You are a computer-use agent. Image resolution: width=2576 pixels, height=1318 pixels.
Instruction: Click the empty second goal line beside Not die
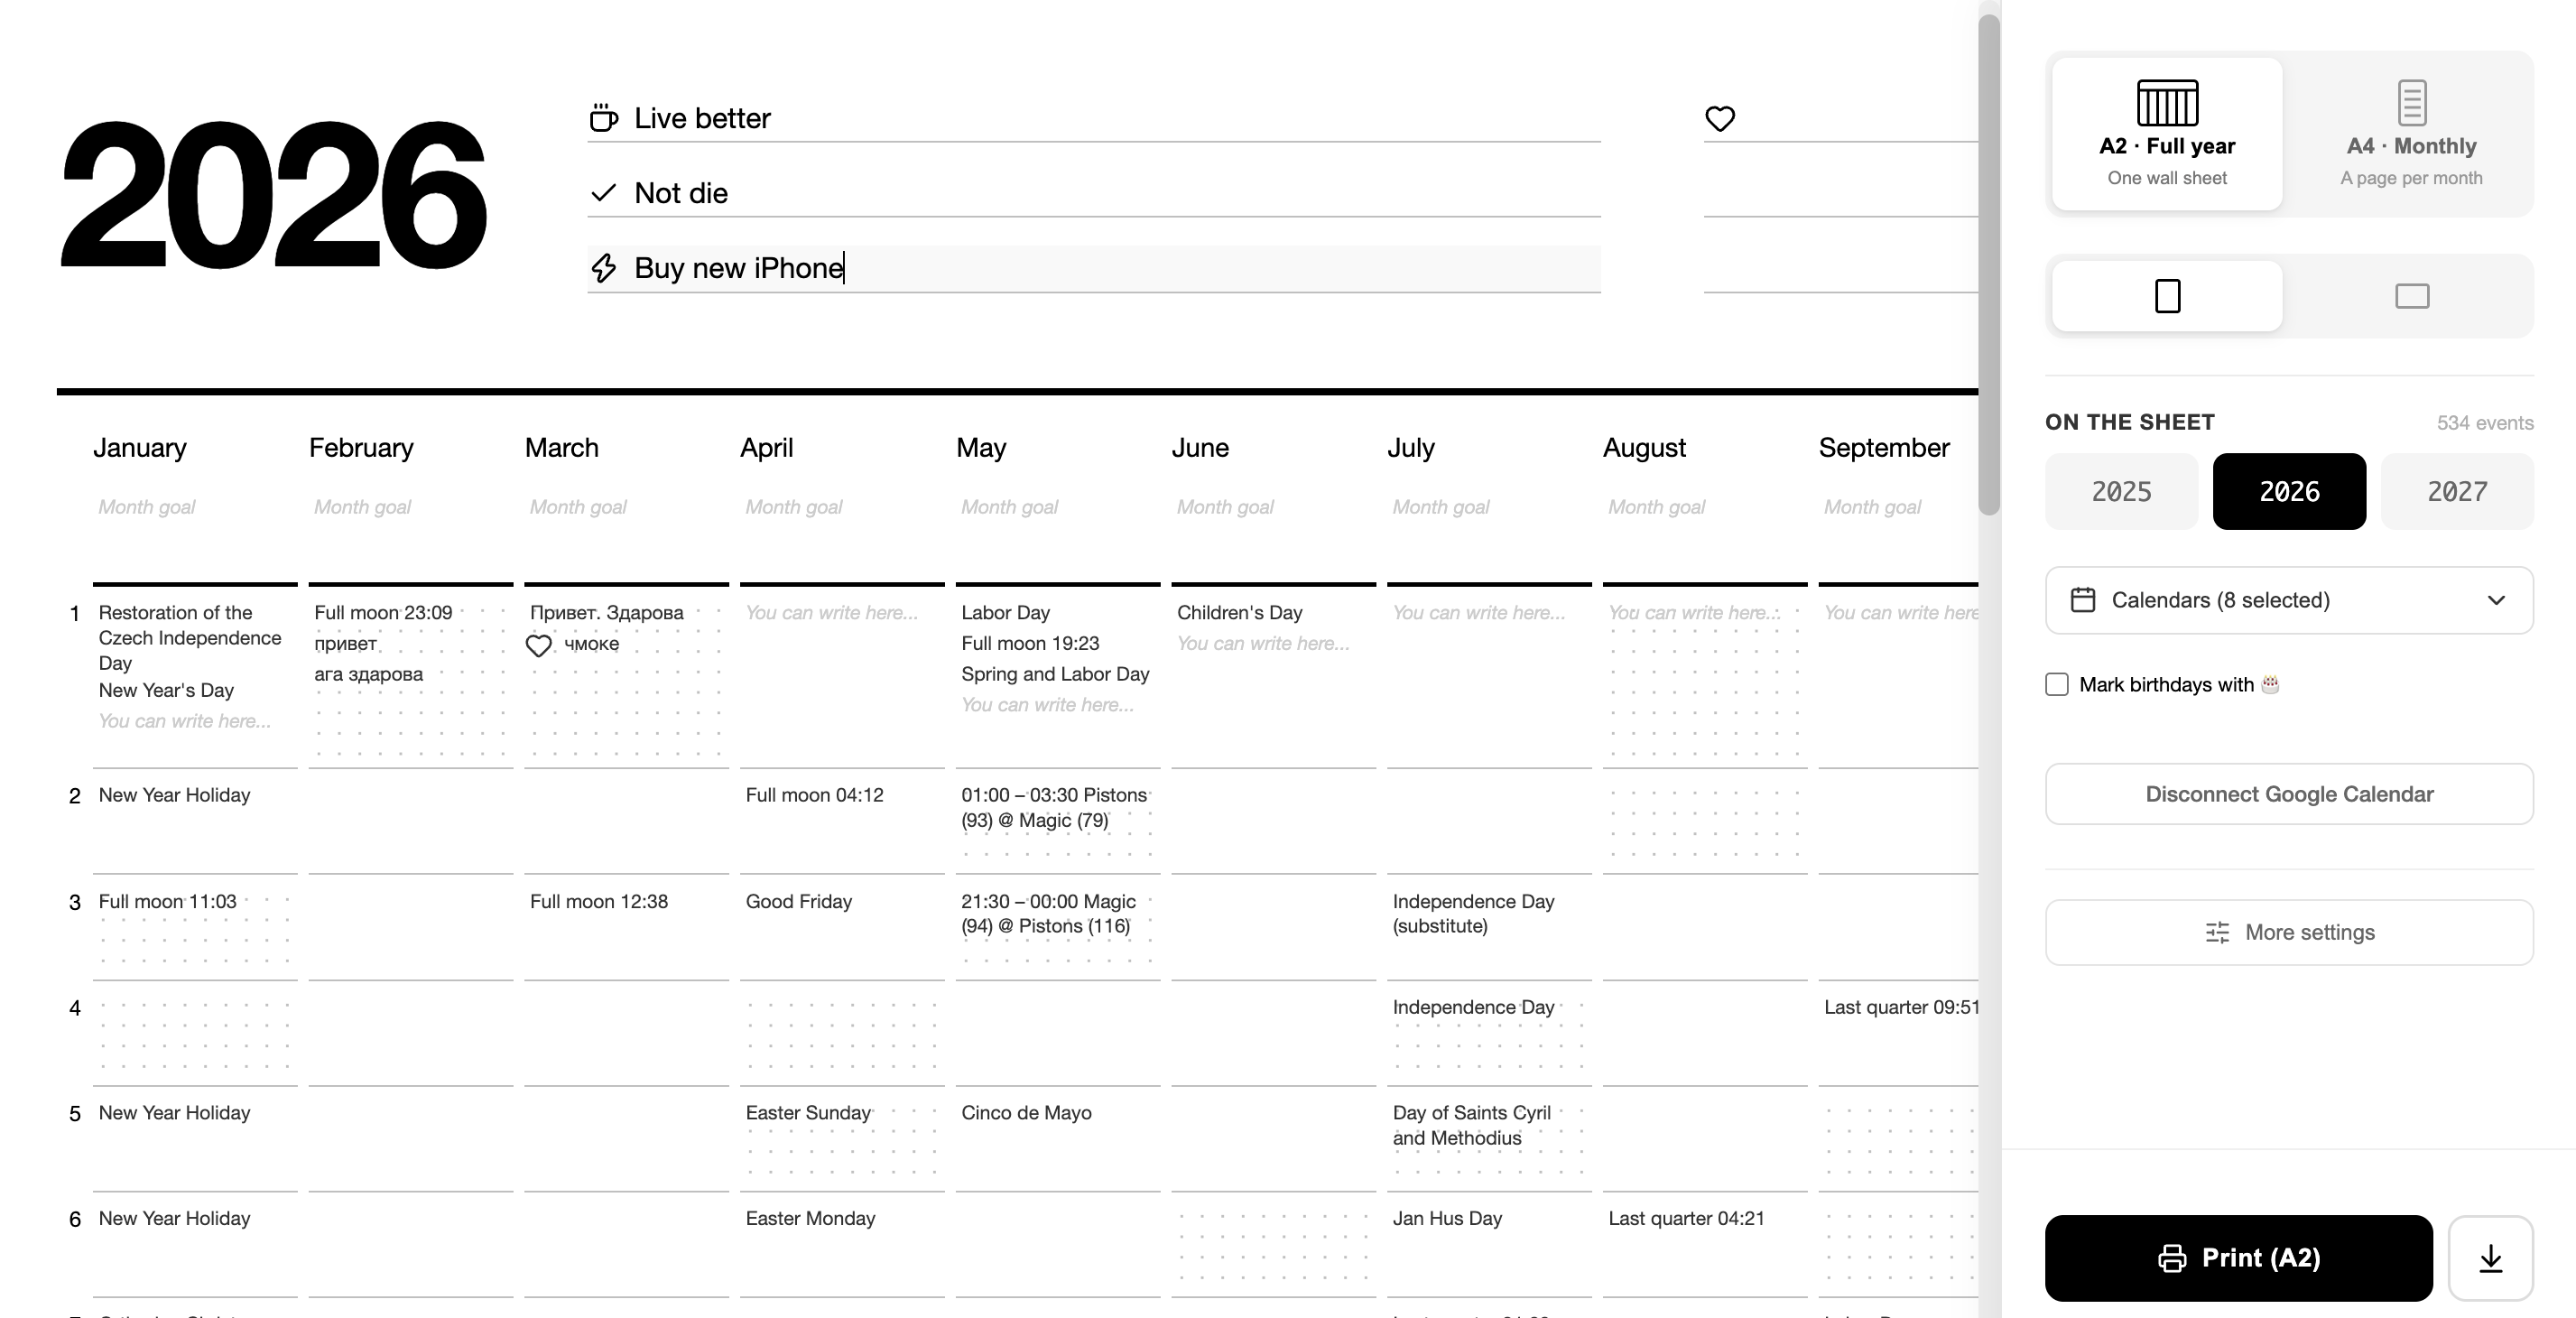point(1841,193)
